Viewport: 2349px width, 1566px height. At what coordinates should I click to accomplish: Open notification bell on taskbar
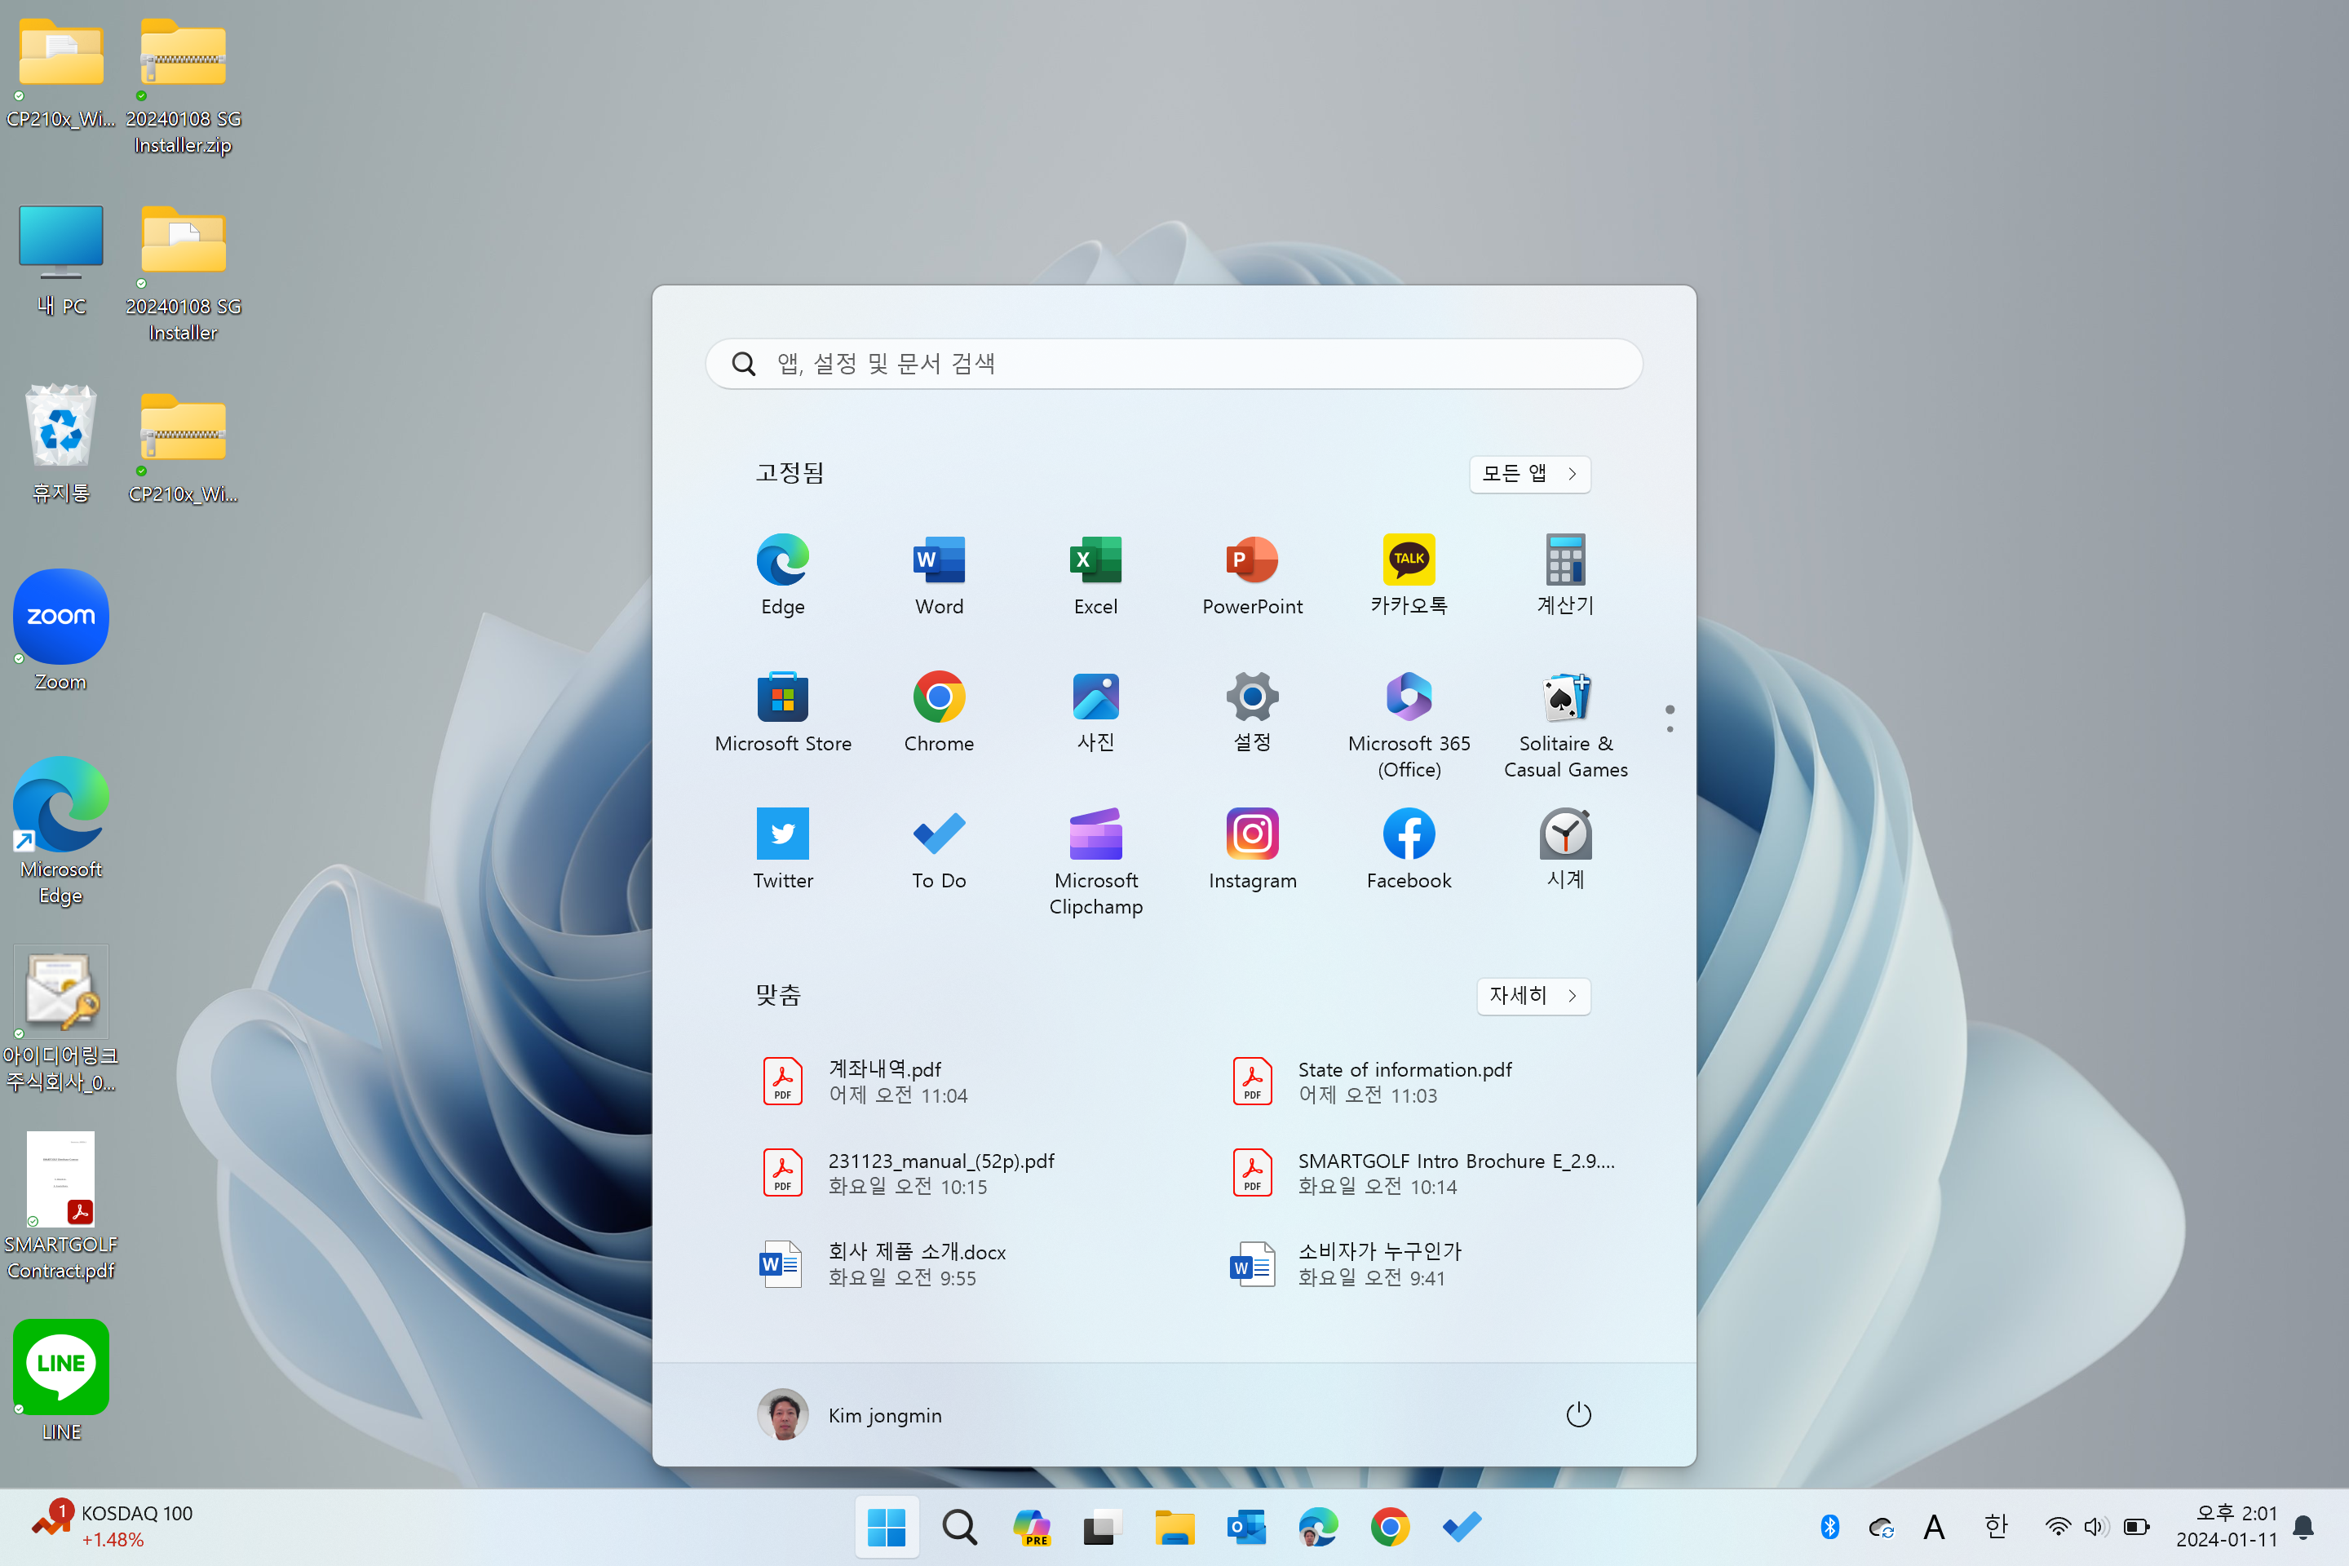point(2304,1527)
